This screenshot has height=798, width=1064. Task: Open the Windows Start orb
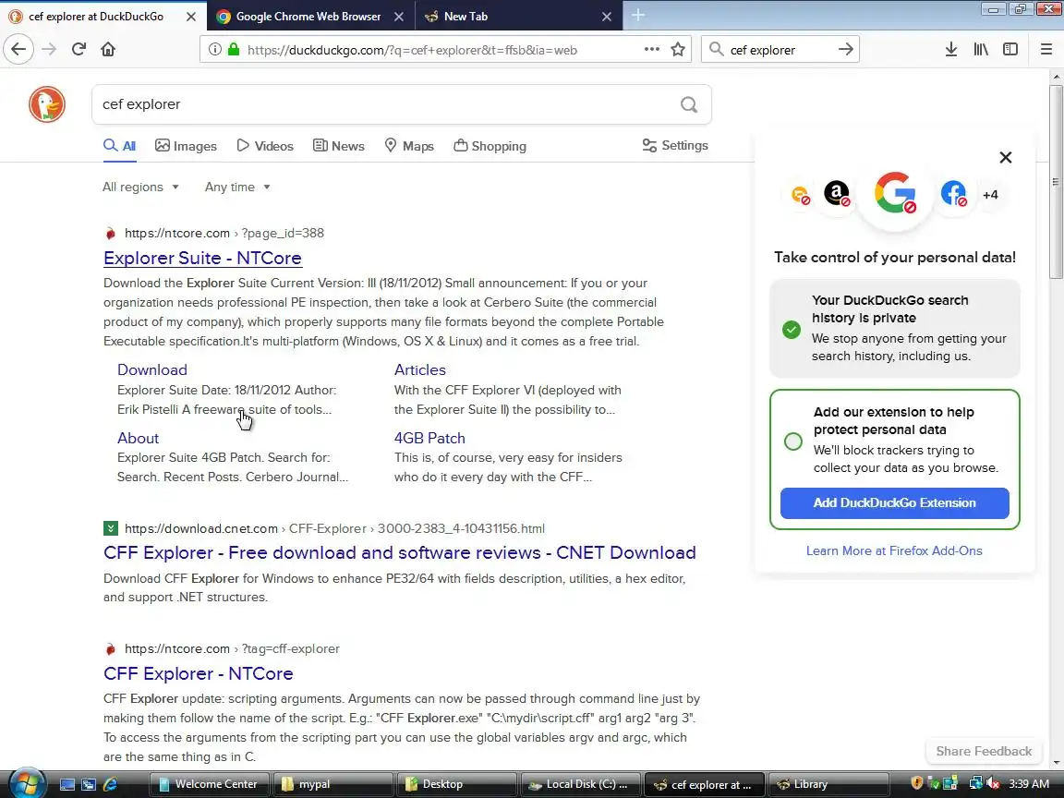(x=27, y=784)
